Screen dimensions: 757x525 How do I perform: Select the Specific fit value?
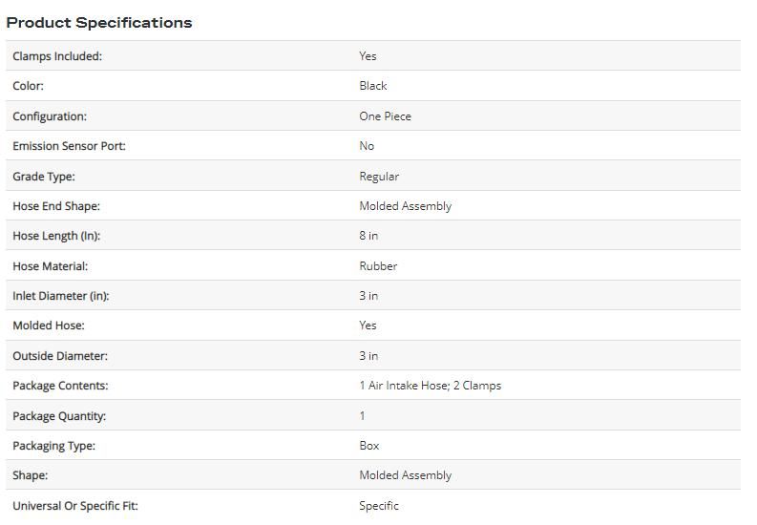378,506
